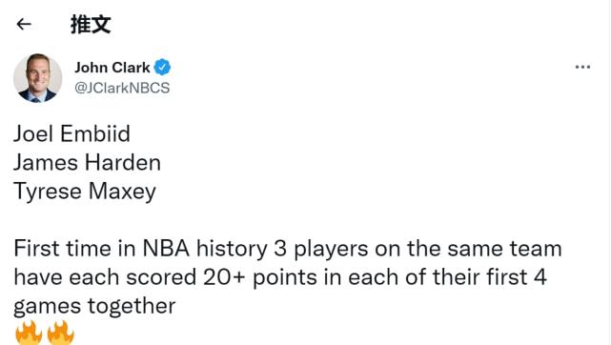611x345 pixels.
Task: Select the Joel Embiid text line
Action: pos(71,133)
